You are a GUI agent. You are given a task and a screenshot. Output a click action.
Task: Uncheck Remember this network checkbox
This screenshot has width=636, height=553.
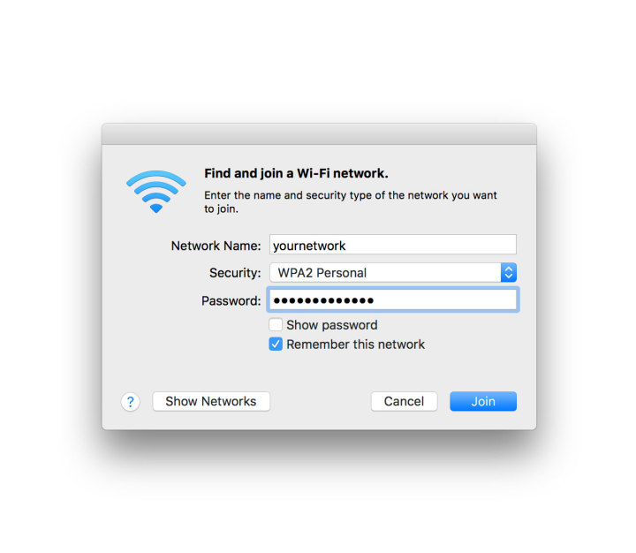276,344
